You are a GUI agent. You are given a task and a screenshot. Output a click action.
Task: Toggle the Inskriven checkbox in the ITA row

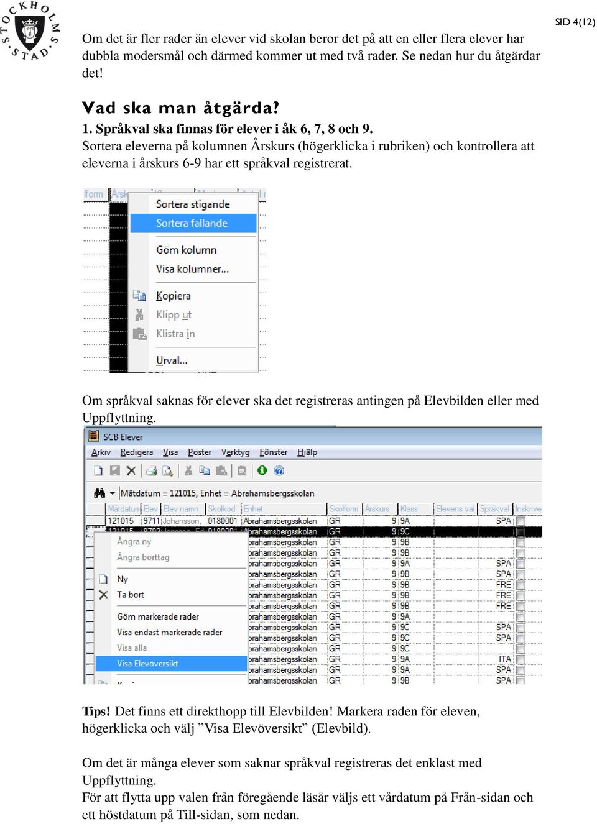click(521, 659)
